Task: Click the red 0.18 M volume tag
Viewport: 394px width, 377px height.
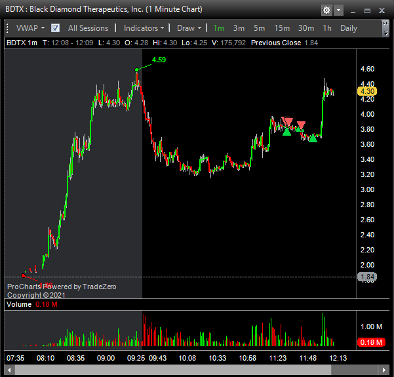Action: (x=371, y=342)
